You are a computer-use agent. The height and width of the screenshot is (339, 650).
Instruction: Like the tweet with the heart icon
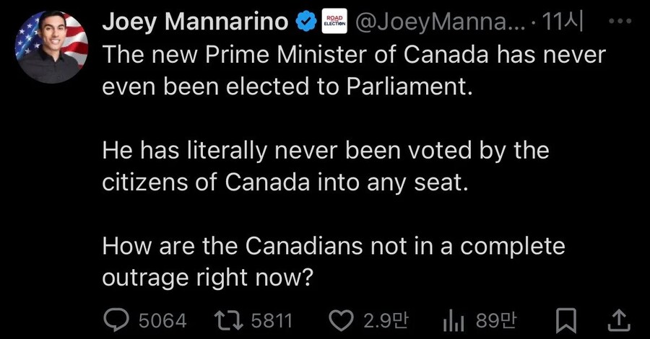[342, 320]
